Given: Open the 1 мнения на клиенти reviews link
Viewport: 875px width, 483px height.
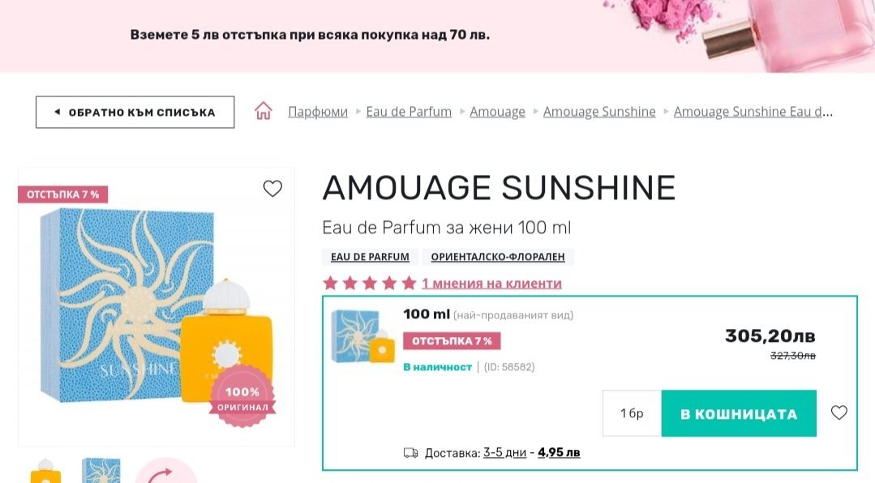Looking at the screenshot, I should [491, 284].
